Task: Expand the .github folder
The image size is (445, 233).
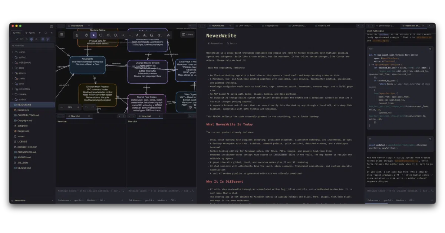Action: (x=33, y=57)
